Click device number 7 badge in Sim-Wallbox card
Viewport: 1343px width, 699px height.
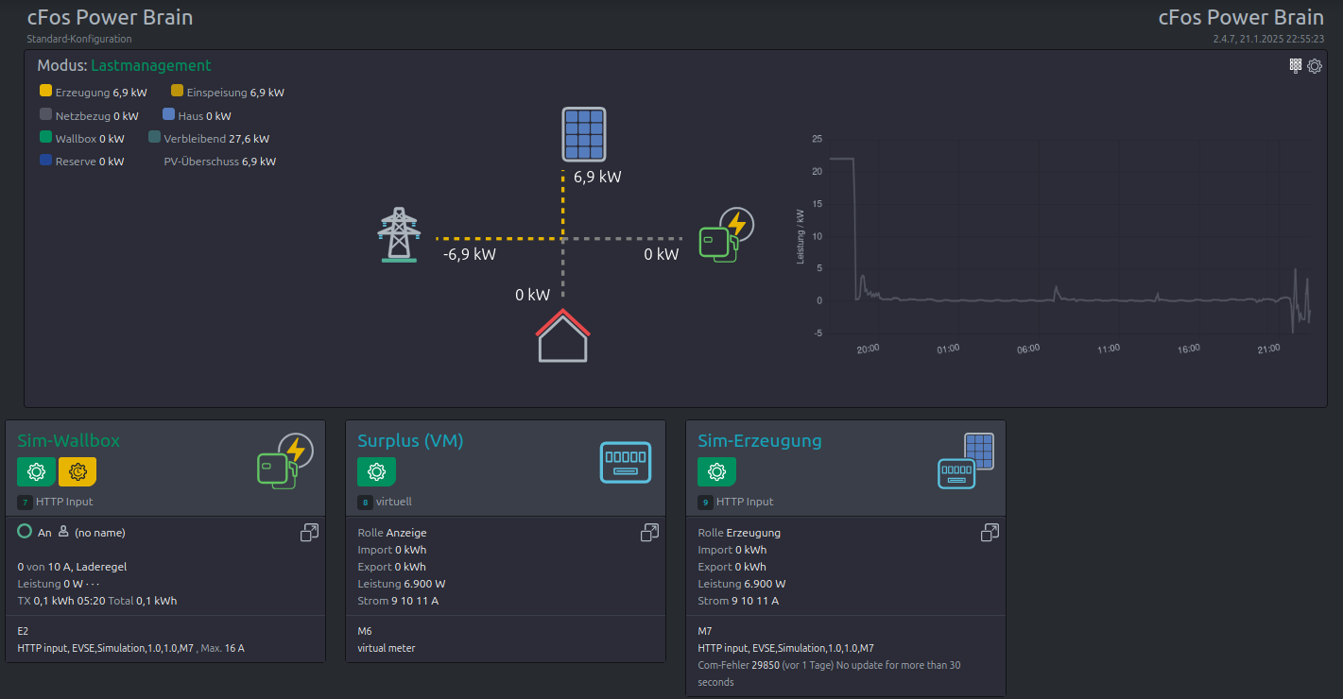click(25, 502)
